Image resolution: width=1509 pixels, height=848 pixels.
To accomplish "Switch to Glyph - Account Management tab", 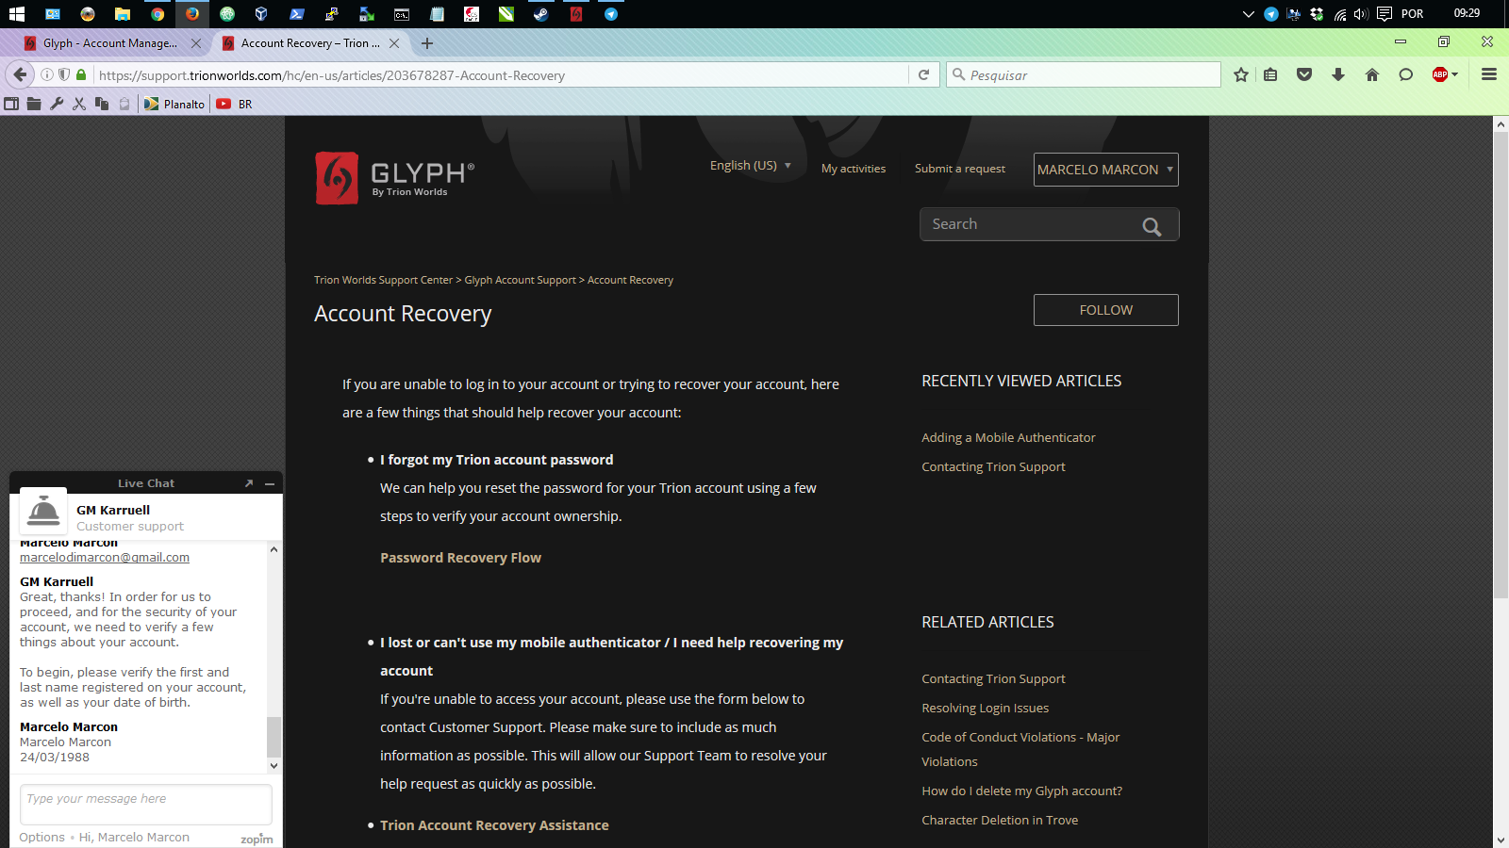I will pos(110,43).
